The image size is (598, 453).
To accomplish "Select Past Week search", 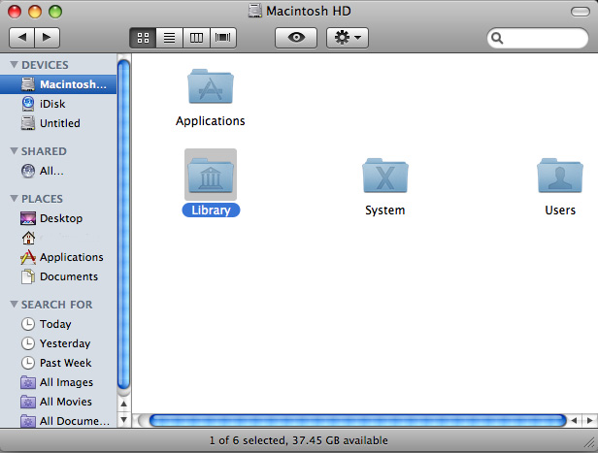I will point(58,363).
